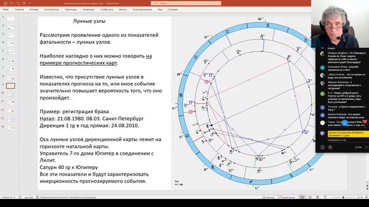Select slide 3 thumbnail

coord(10,35)
